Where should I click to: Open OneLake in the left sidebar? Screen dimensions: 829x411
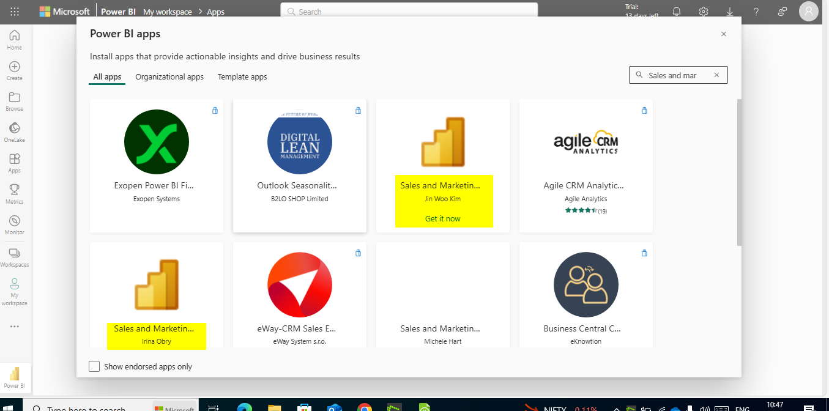click(15, 132)
